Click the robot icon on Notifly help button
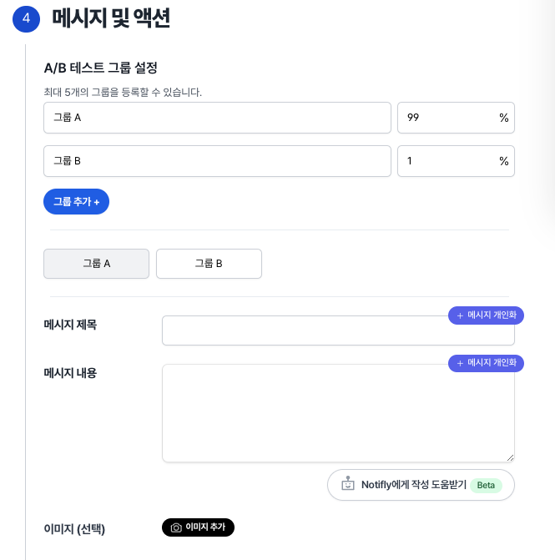 tap(348, 484)
